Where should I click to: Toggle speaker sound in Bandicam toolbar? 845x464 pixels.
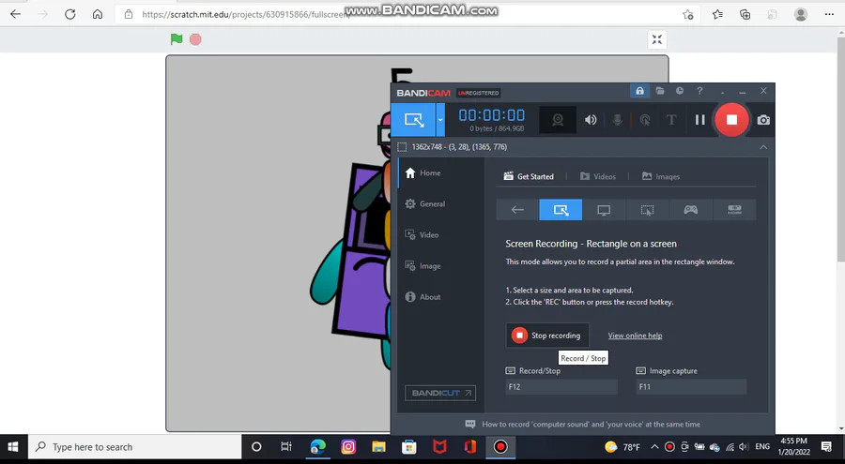(591, 119)
